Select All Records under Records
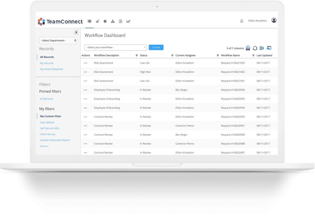 (47, 57)
